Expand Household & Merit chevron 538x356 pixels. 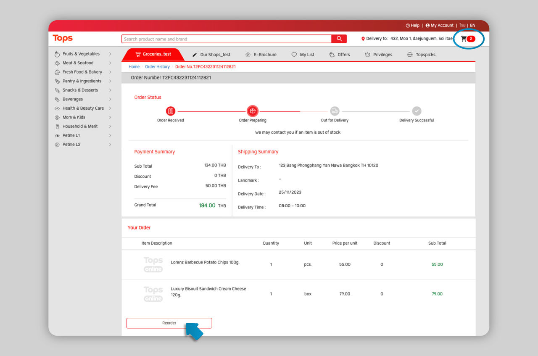click(110, 126)
